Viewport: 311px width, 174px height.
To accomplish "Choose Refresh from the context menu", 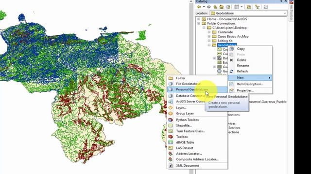I will [x=250, y=71].
